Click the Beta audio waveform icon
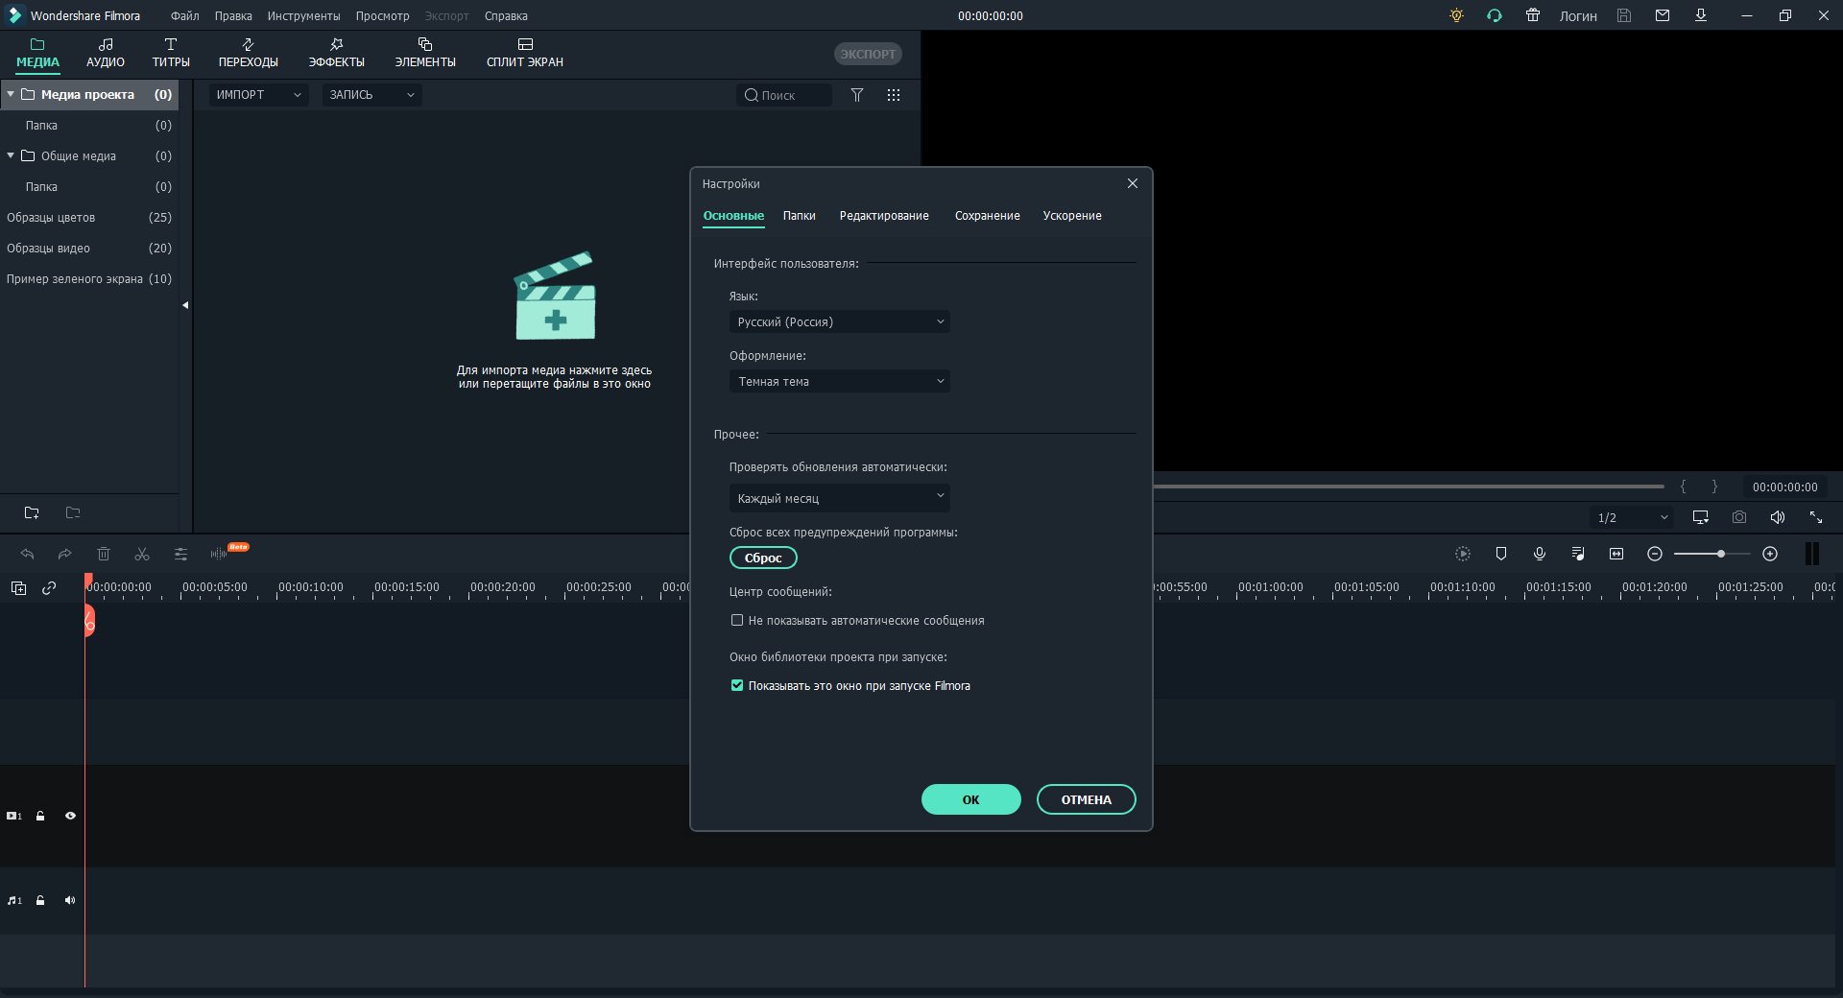This screenshot has width=1843, height=998. [219, 554]
